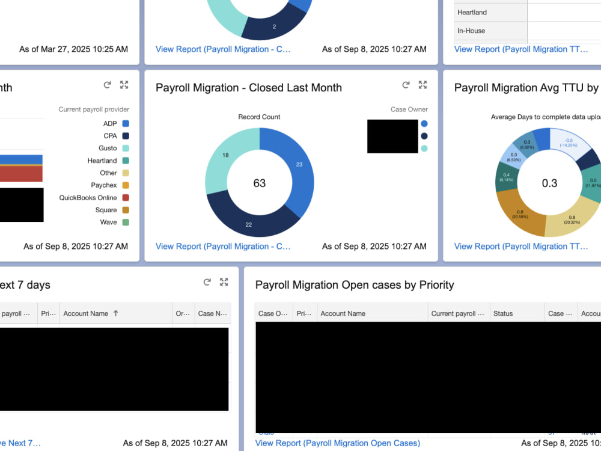Sort by Current payroll column in Open cases

(459, 313)
